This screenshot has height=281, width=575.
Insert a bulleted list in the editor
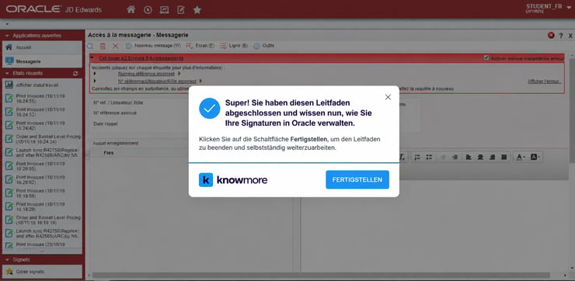tap(429, 157)
